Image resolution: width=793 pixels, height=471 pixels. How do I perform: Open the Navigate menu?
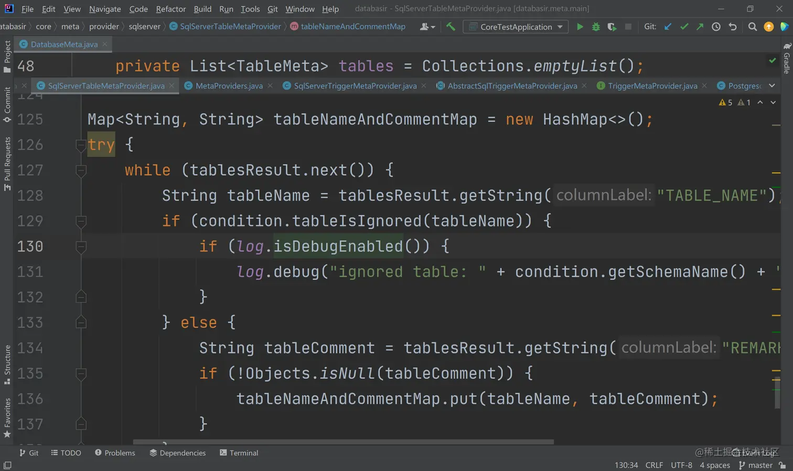pos(105,9)
